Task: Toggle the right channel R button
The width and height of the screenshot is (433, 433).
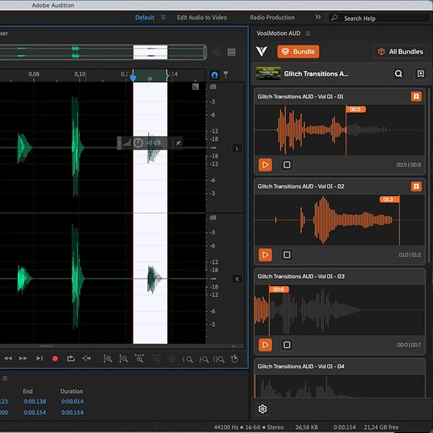Action: click(x=237, y=279)
